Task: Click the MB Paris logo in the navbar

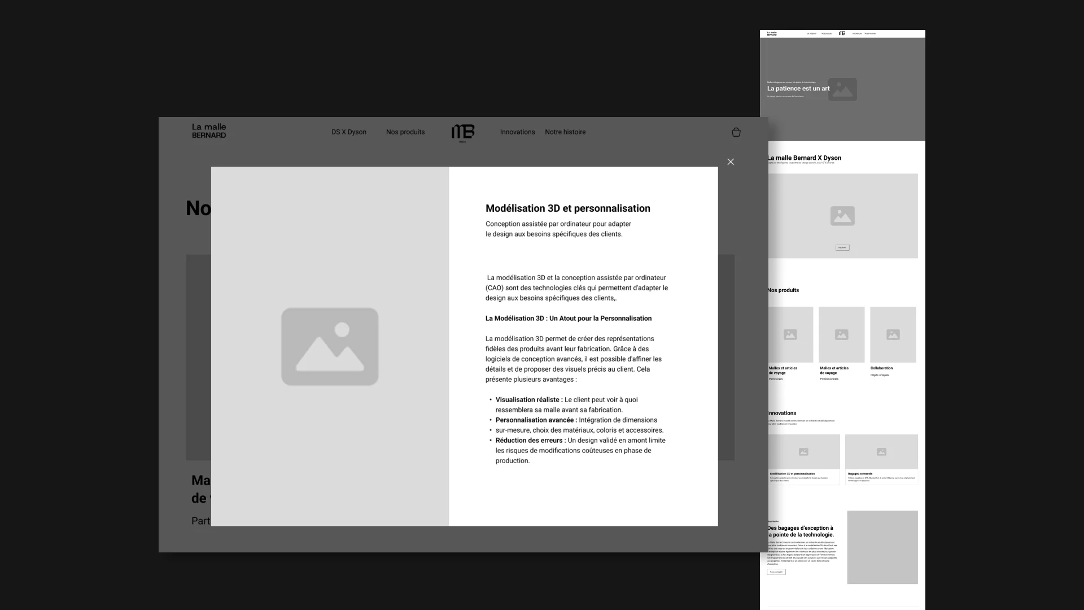Action: pyautogui.click(x=463, y=133)
